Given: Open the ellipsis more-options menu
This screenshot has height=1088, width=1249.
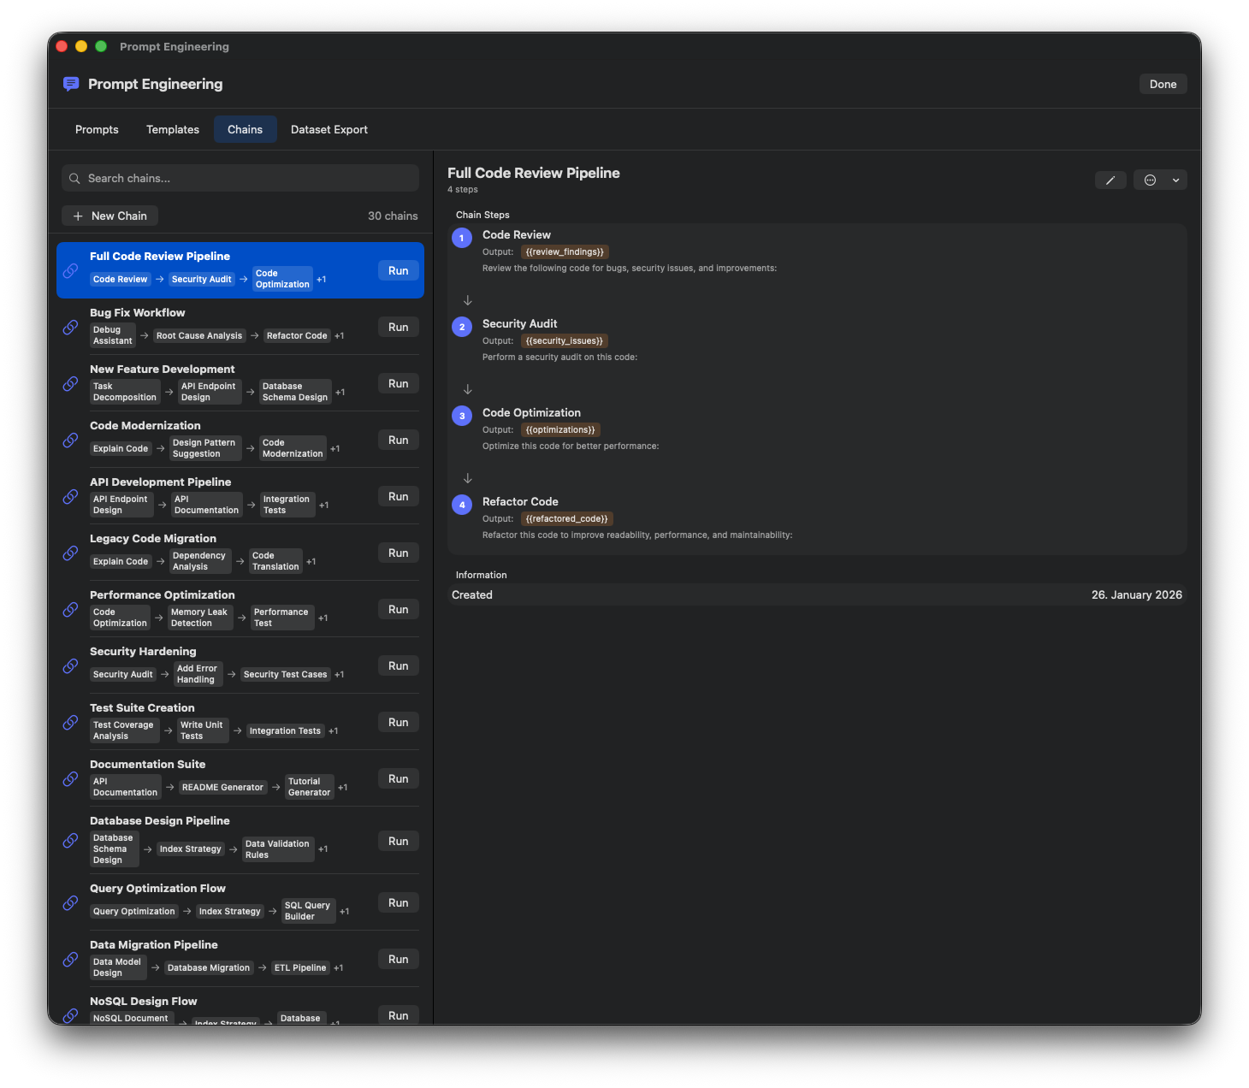Looking at the screenshot, I should tap(1151, 180).
